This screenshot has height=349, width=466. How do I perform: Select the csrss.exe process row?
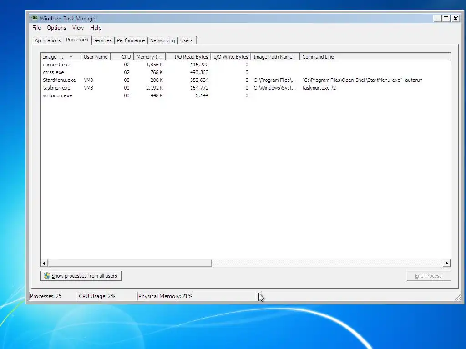point(245,72)
